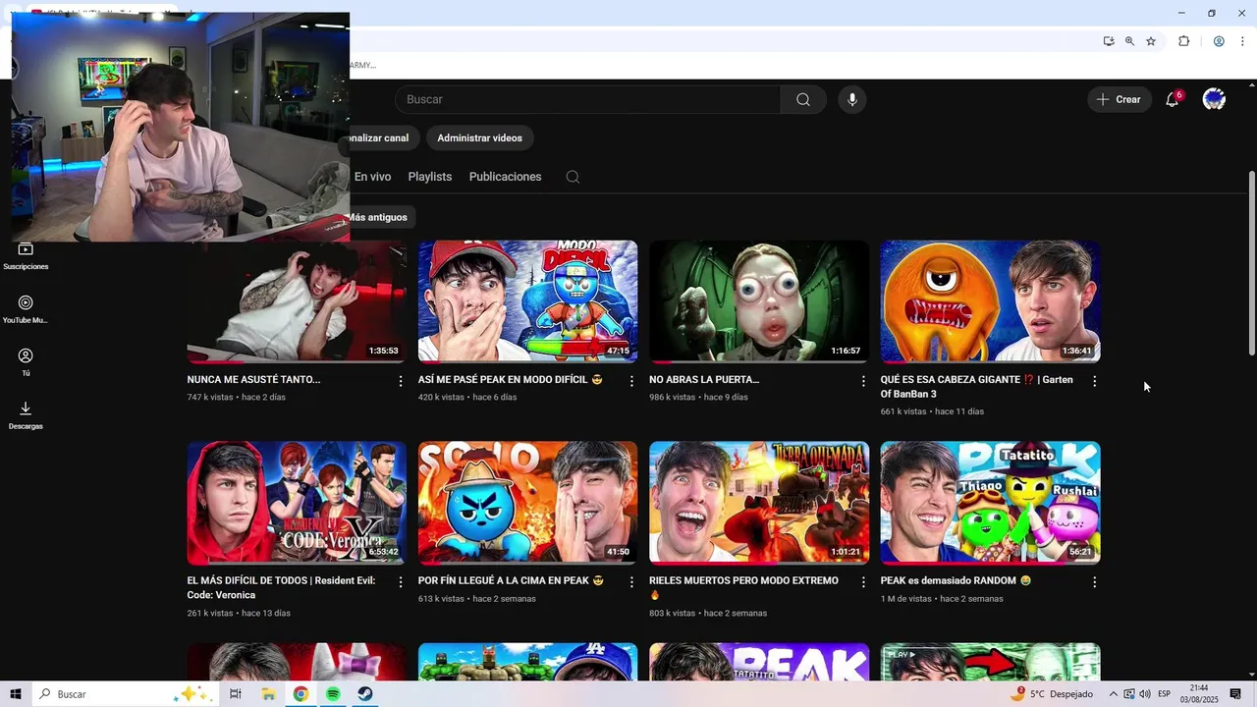Viewport: 1257px width, 707px height.
Task: Switch to Publicaciones tab
Action: [x=505, y=177]
